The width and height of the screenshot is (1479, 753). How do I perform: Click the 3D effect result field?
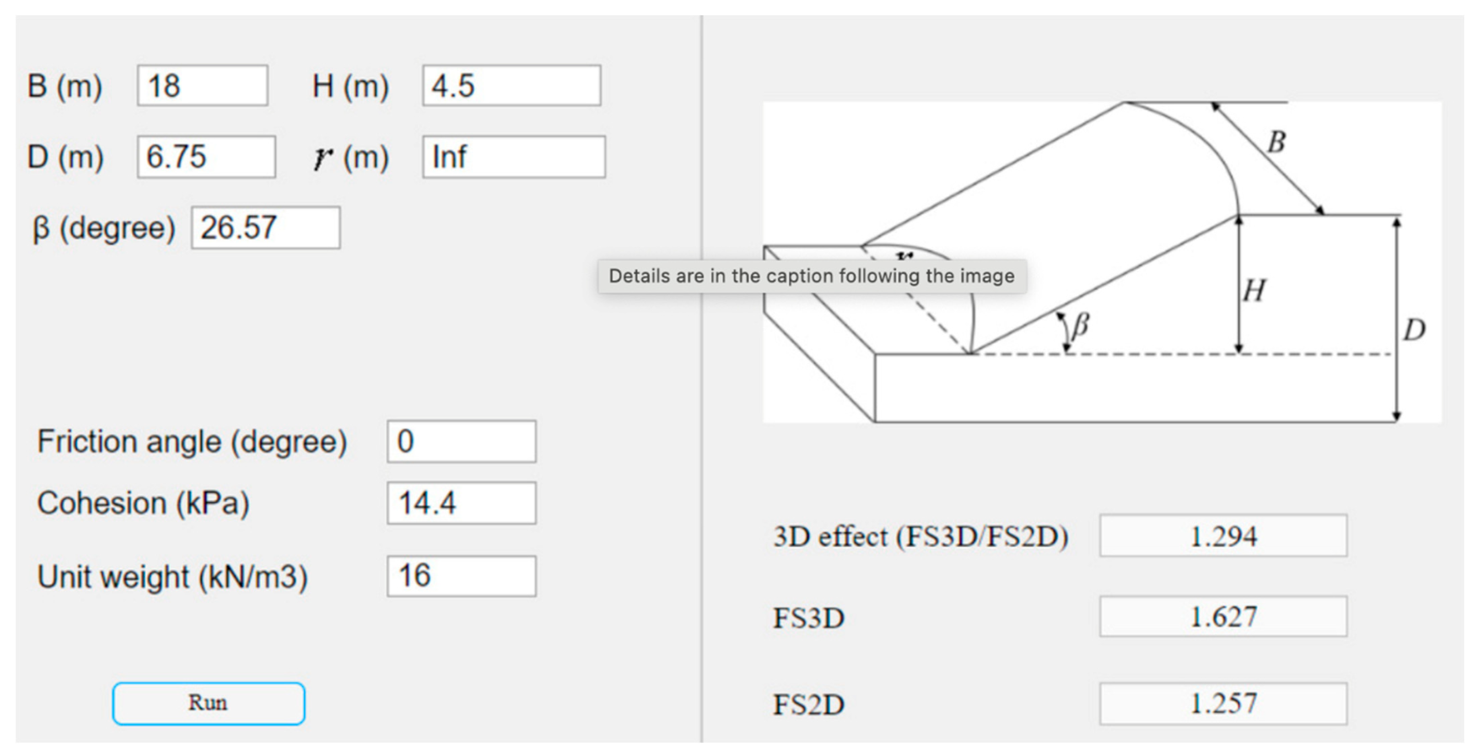click(x=1223, y=536)
